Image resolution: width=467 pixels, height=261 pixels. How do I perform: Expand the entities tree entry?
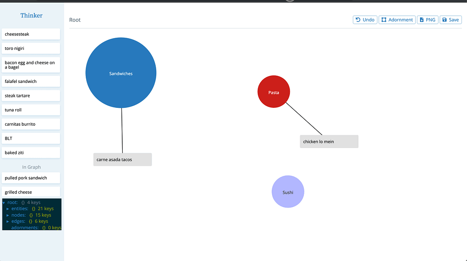click(8, 209)
